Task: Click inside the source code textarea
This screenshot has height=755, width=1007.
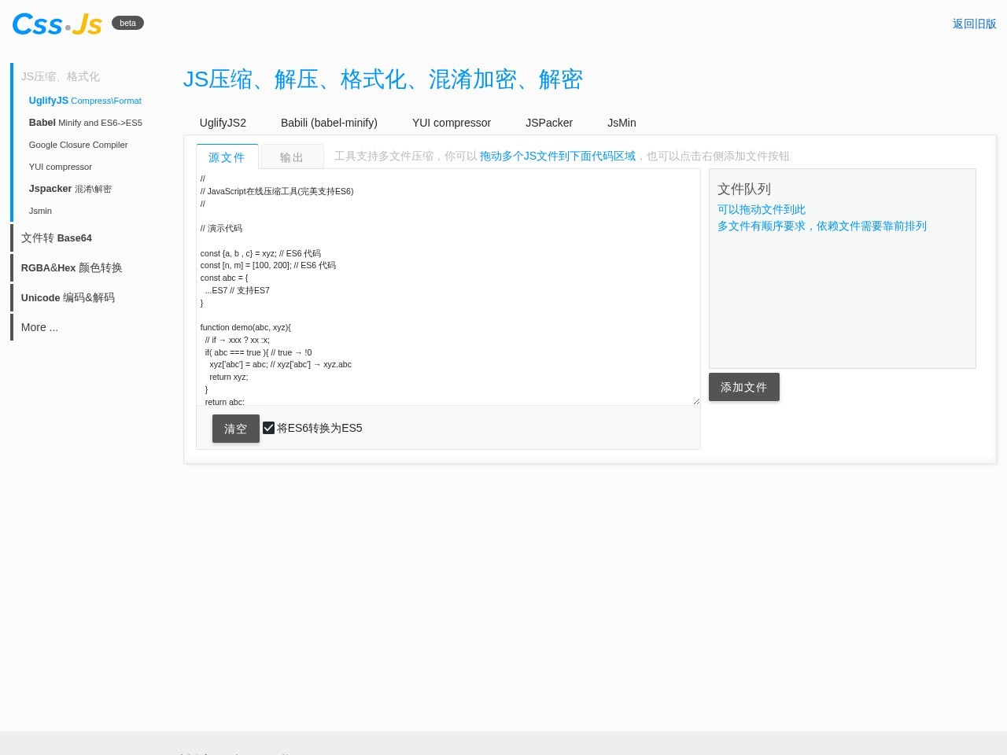Action: tap(448, 287)
